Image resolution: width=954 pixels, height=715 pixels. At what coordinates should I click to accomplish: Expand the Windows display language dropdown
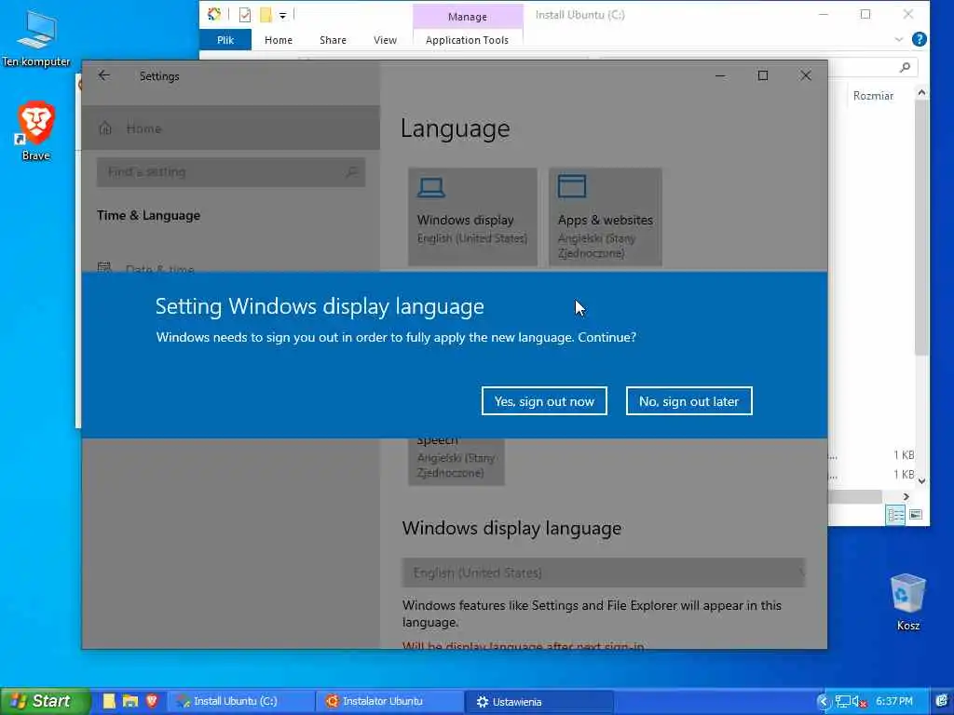tap(604, 573)
